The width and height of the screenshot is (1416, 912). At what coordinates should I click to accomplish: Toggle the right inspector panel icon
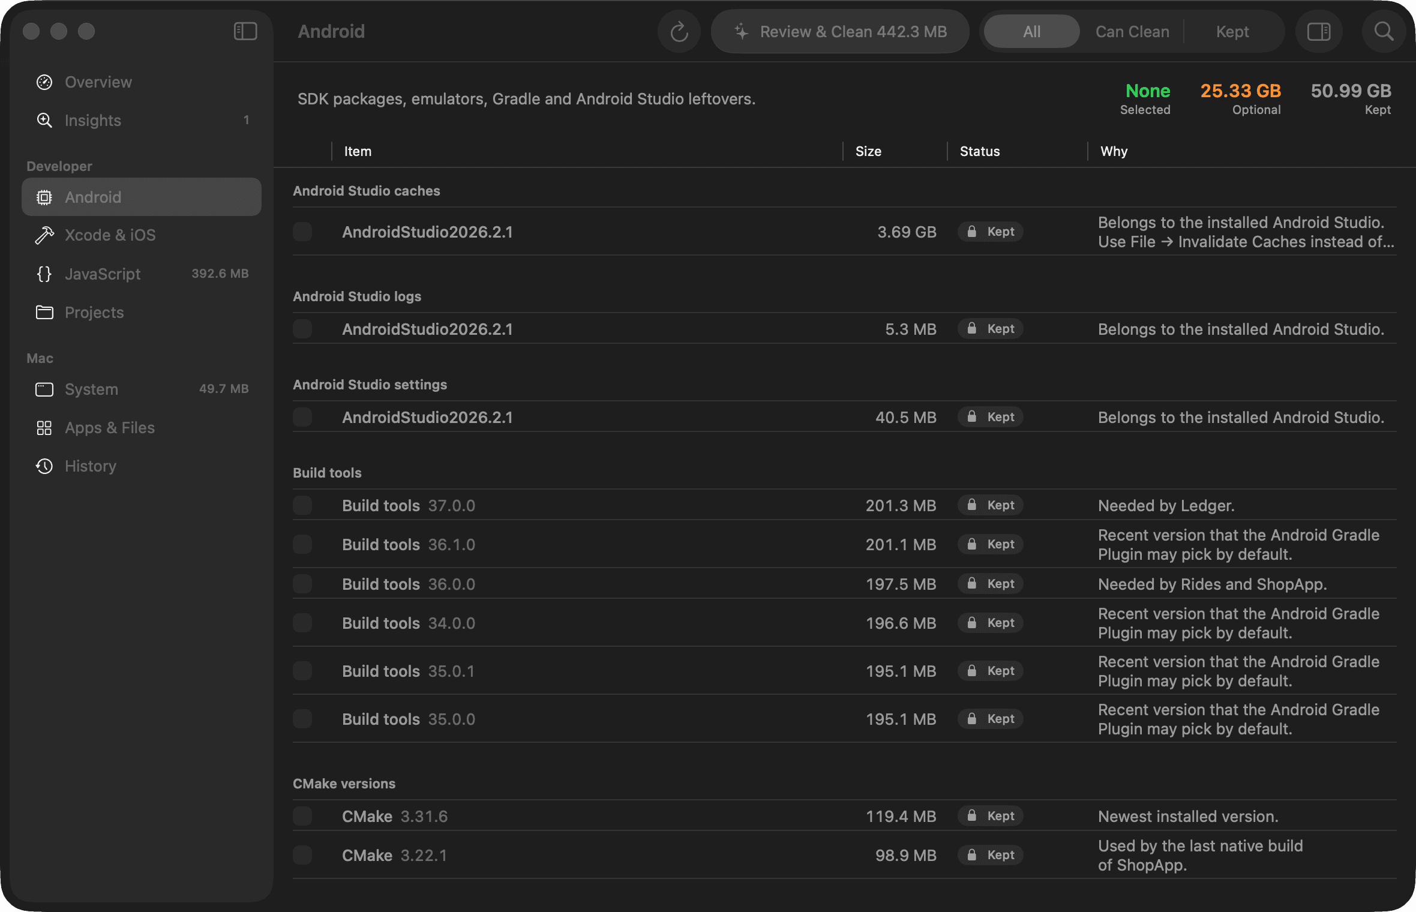1319,32
